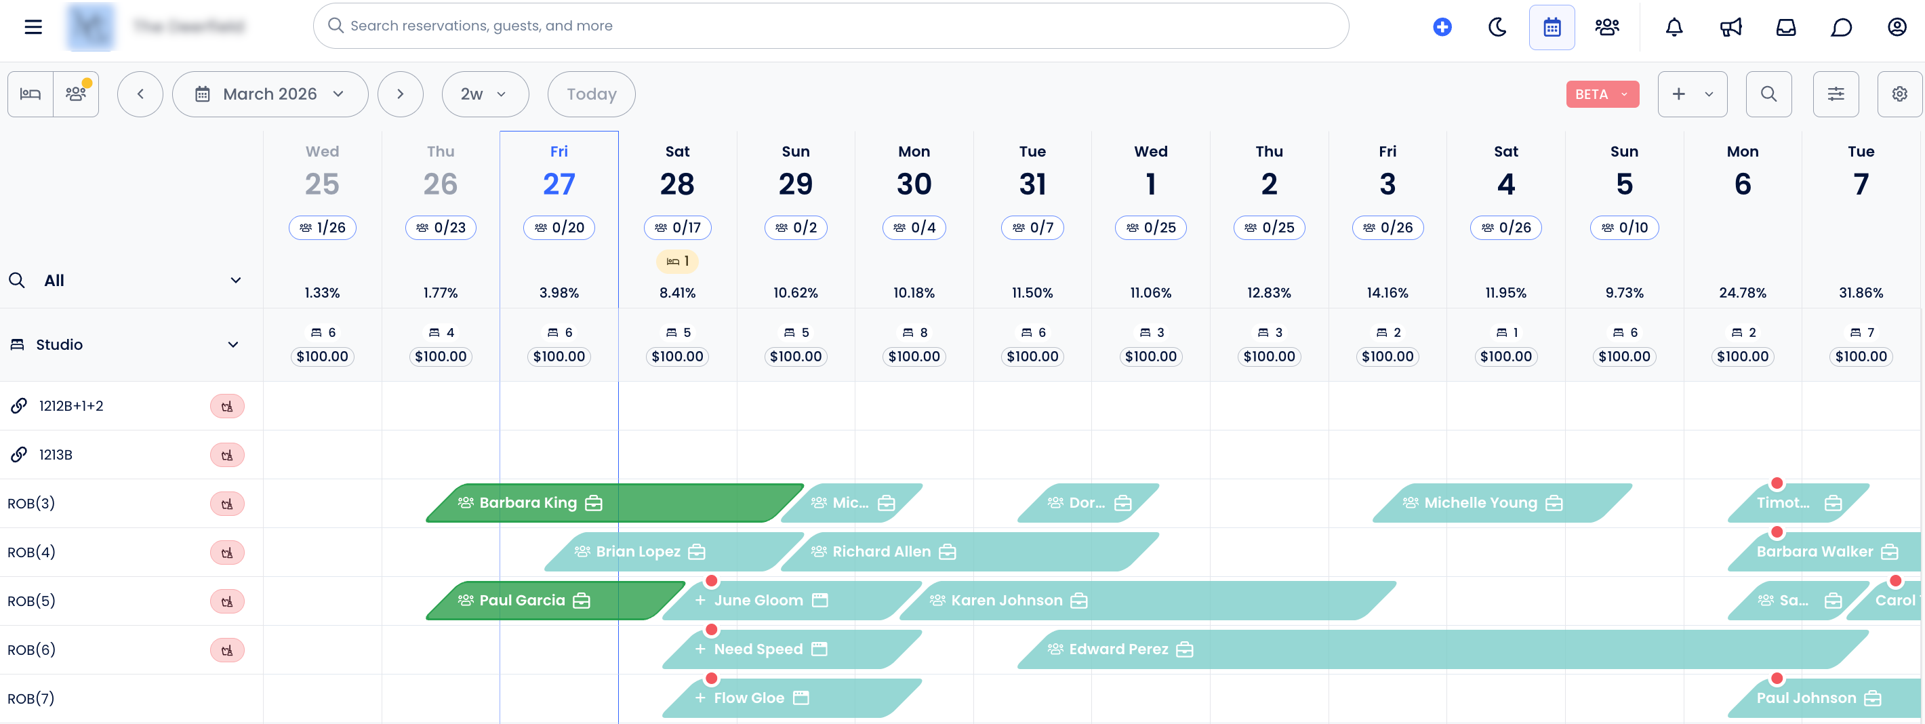Click the Today button
1925x724 pixels.
tap(590, 94)
